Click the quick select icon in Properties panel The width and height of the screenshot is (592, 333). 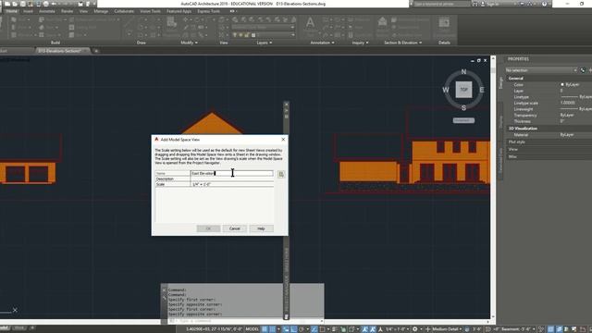click(583, 70)
